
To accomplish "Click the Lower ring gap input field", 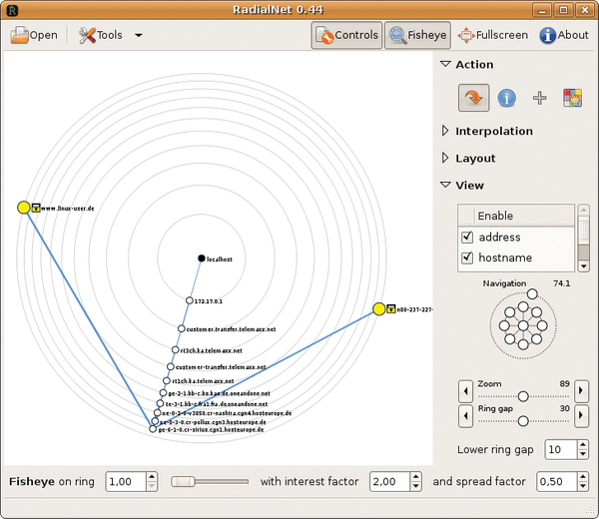I will tap(557, 450).
